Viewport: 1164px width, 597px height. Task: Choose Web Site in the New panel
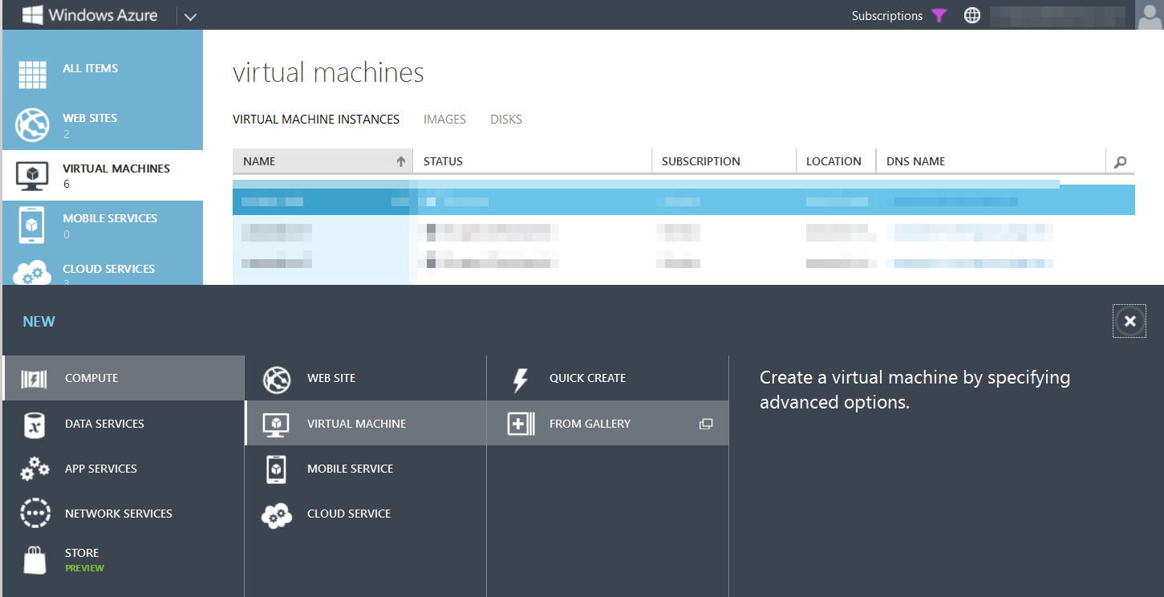pyautogui.click(x=366, y=378)
